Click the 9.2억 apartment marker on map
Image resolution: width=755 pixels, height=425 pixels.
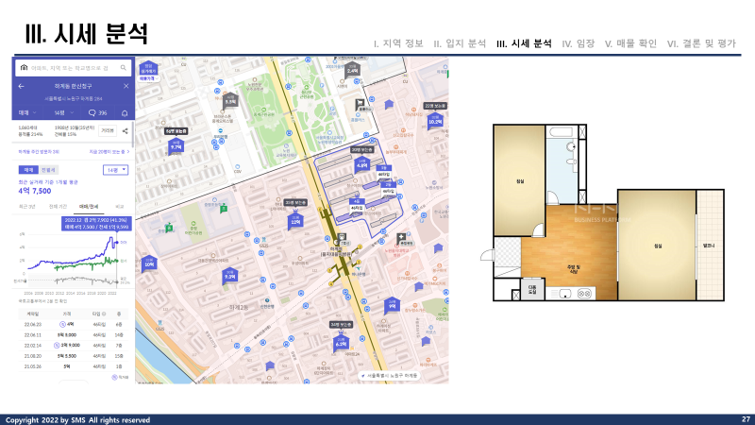click(x=229, y=276)
